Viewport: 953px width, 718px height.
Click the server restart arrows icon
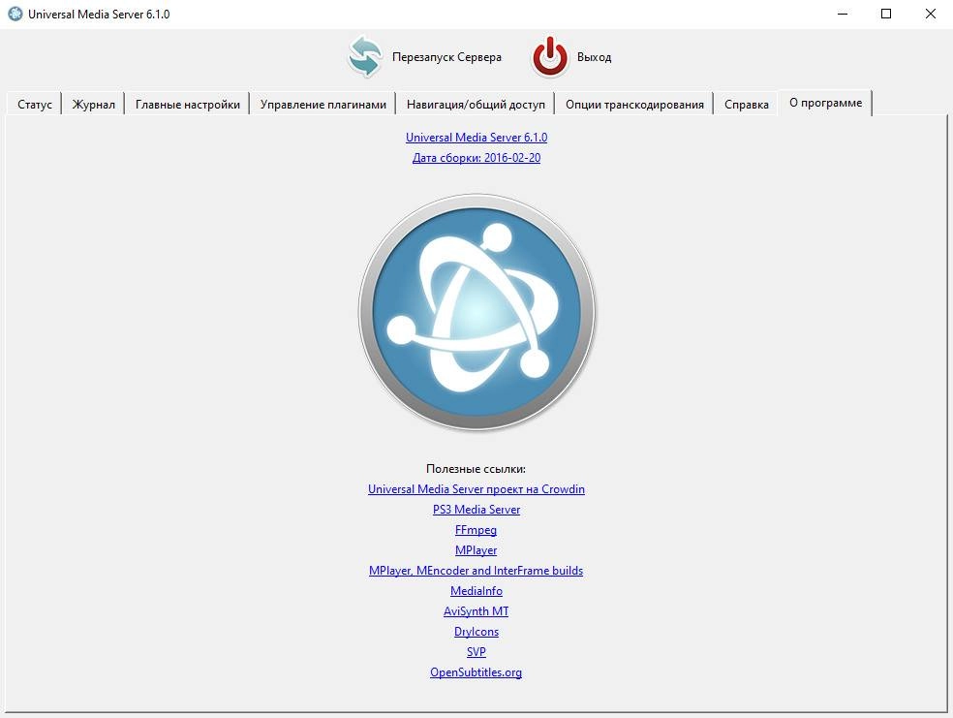tap(365, 56)
